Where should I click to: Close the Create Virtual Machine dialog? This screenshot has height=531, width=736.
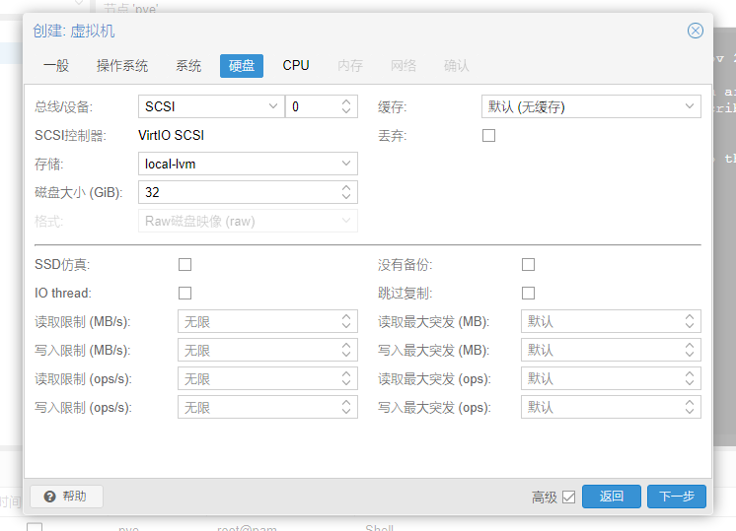click(696, 31)
